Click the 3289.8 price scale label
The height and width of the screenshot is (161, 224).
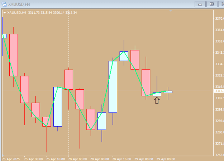(219, 121)
